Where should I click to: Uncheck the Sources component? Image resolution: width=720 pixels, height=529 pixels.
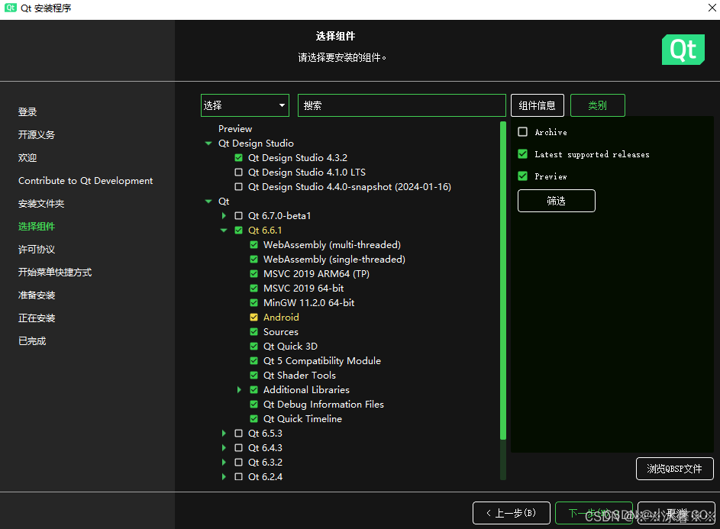tap(253, 332)
